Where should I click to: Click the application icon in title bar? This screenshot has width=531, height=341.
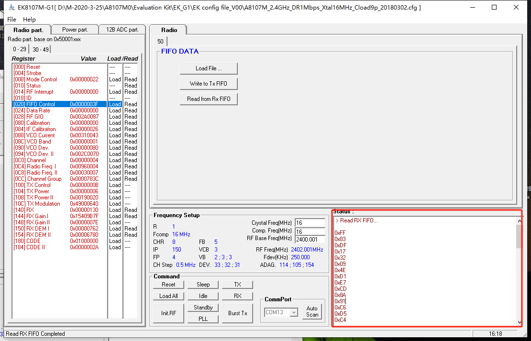point(11,7)
